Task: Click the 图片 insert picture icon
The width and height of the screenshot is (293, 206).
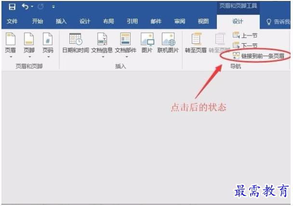Action: pyautogui.click(x=147, y=39)
